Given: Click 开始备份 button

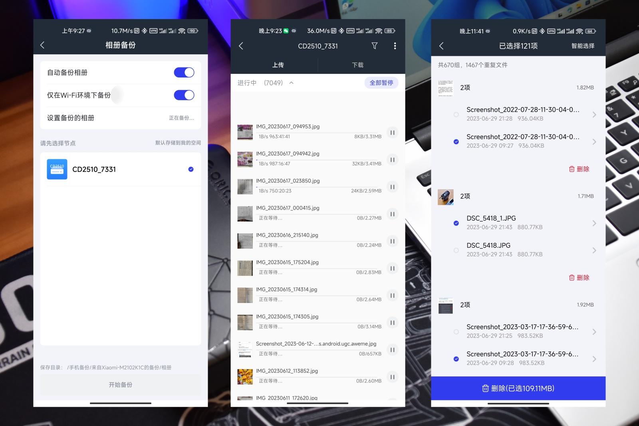Looking at the screenshot, I should point(121,385).
